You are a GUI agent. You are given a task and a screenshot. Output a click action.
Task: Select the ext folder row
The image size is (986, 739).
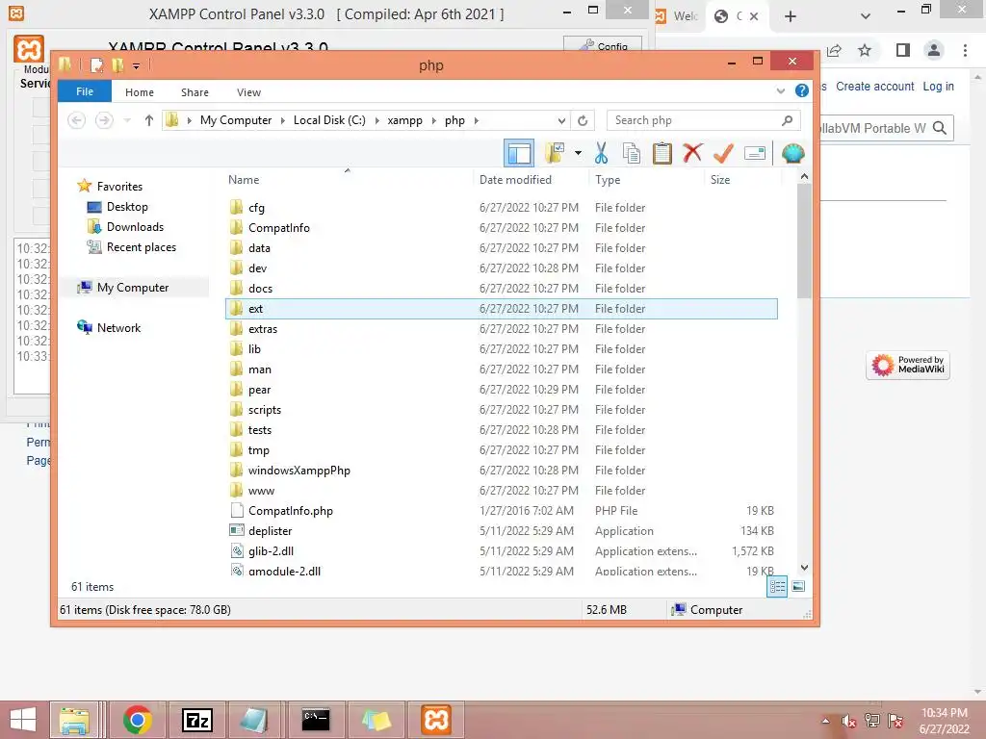click(501, 309)
